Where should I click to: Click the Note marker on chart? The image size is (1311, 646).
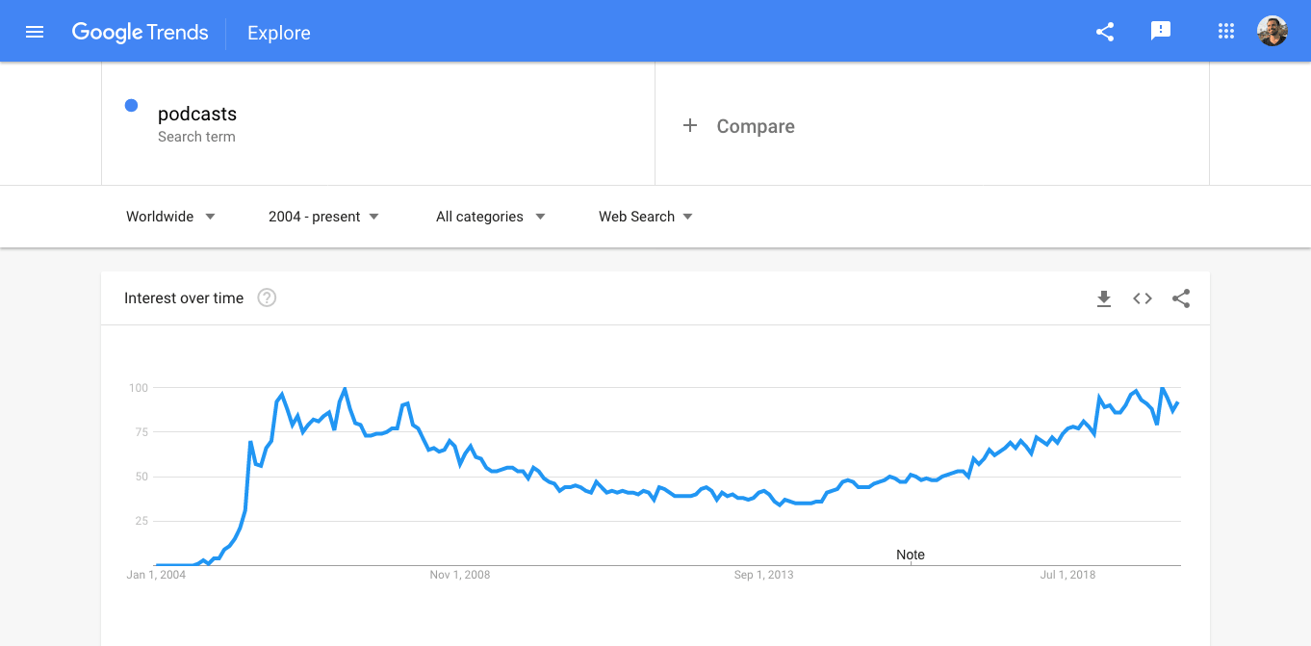click(x=911, y=556)
